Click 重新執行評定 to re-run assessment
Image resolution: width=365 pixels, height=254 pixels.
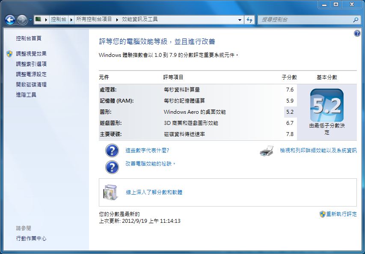(341, 214)
